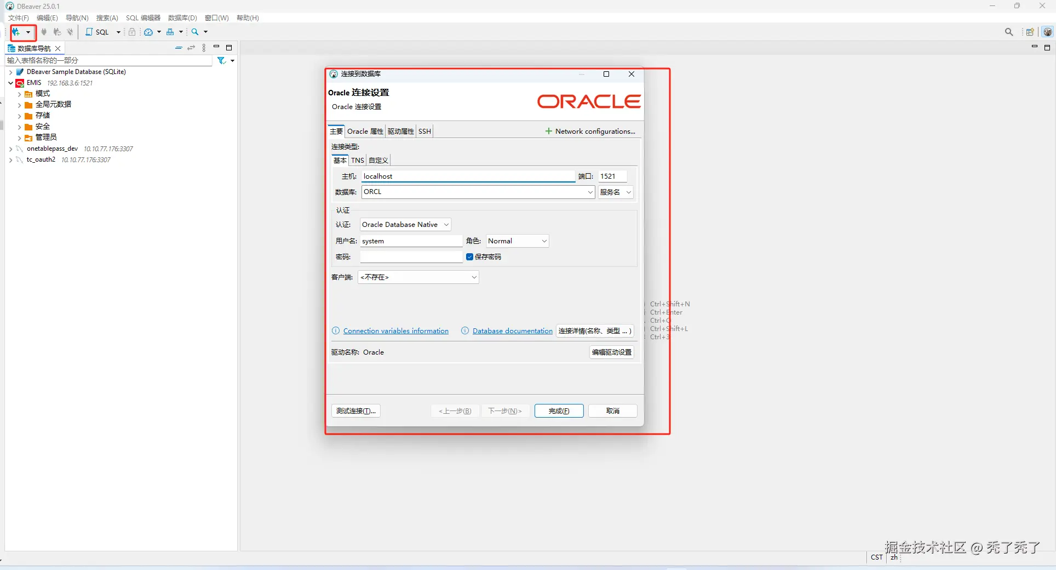Open the Oracle Database Native authentication dropdown
Screen dimensions: 1056x570
point(405,225)
